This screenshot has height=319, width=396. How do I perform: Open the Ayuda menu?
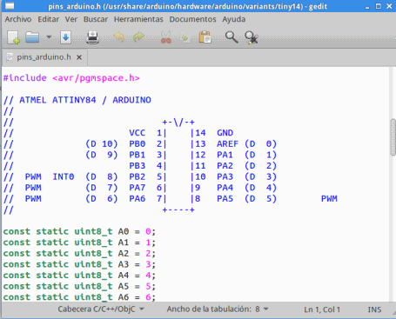[x=234, y=19]
